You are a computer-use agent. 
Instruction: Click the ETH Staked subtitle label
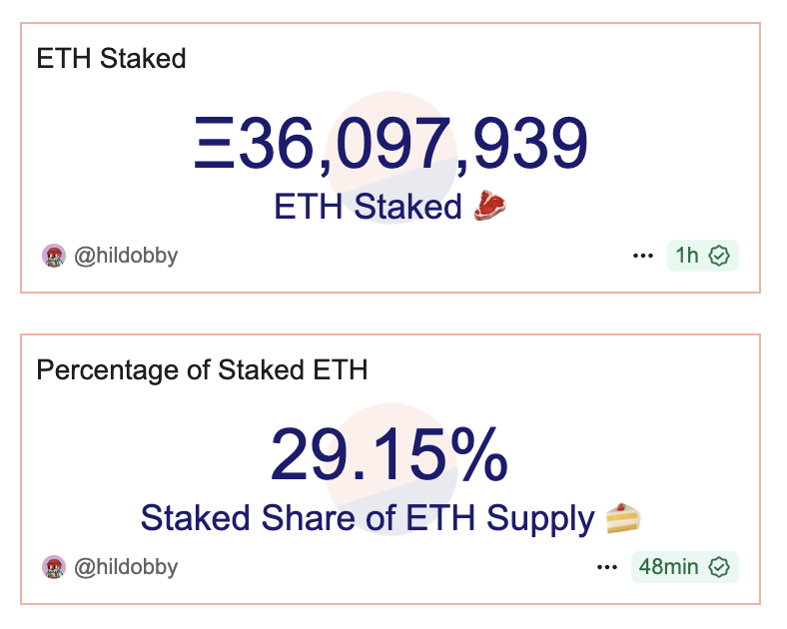[x=368, y=207]
